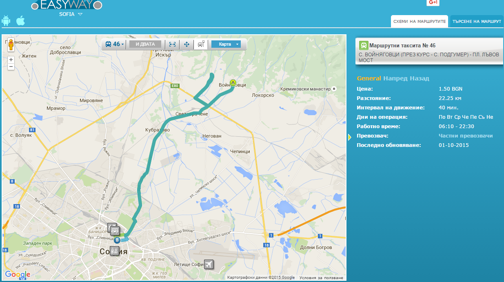Toggle the И ДВАТА direction button
Screen dimensions: 504x282
pyautogui.click(x=145, y=44)
